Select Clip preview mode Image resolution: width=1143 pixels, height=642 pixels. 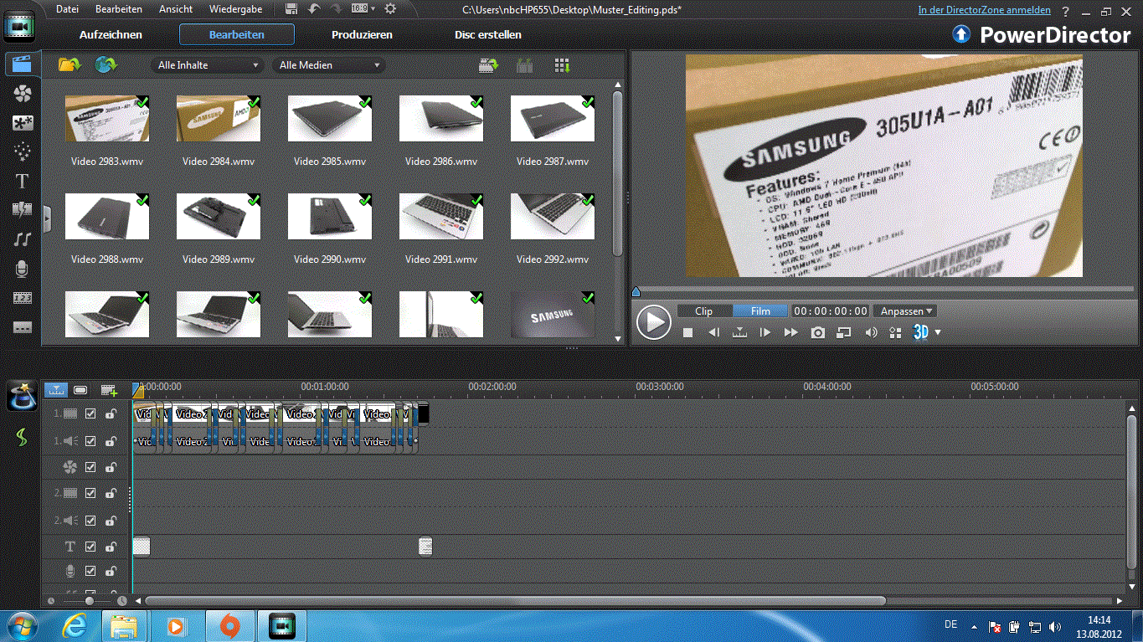tap(704, 311)
